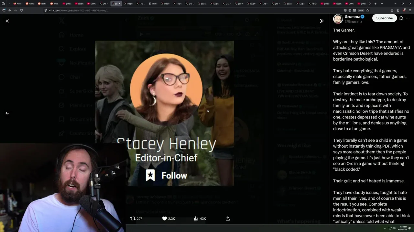Show hidden system tray icons
414x232 pixels.
(386, 228)
